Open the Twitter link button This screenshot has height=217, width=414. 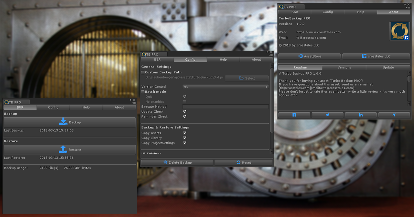[x=327, y=115]
